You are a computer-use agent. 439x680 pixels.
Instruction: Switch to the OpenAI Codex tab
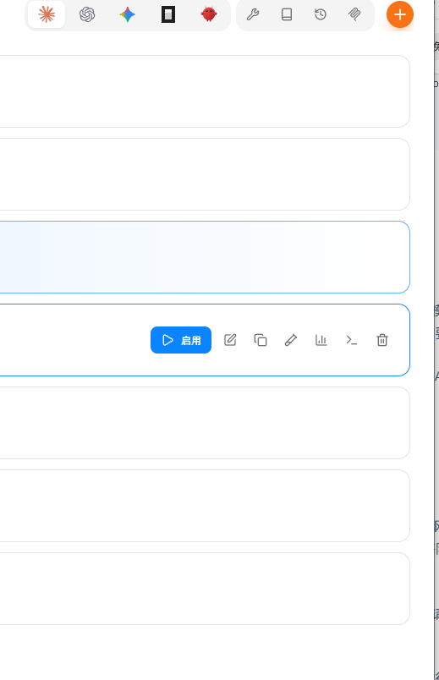87,14
